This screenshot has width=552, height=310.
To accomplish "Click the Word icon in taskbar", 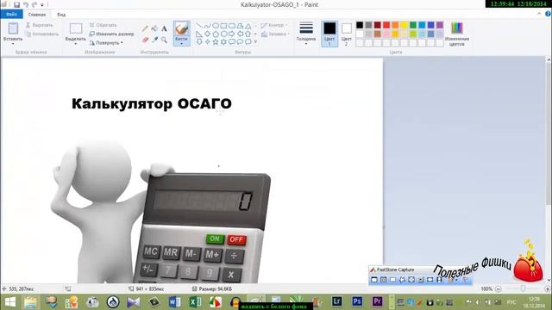I will point(174,301).
